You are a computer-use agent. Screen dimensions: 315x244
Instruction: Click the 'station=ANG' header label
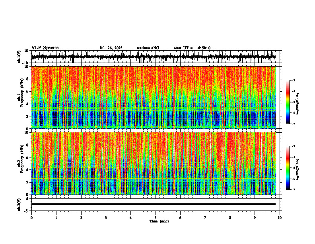(x=148, y=48)
